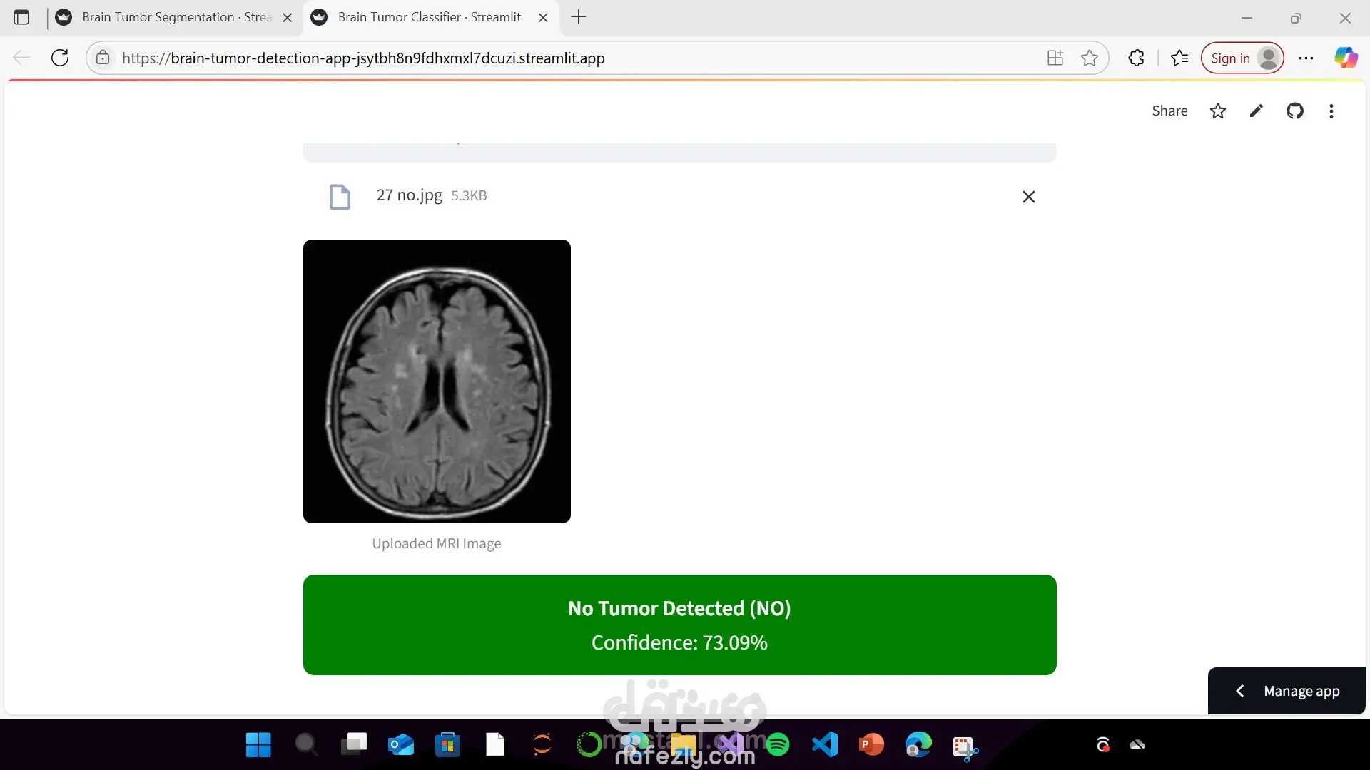Open Windows Search from taskbar
This screenshot has height=770, width=1370.
(x=306, y=745)
